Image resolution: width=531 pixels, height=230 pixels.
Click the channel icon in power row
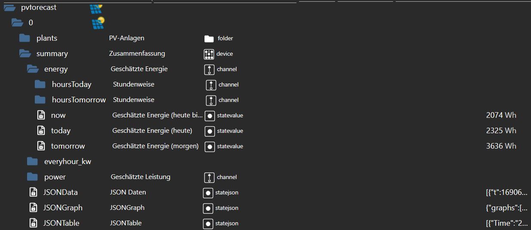(x=209, y=177)
